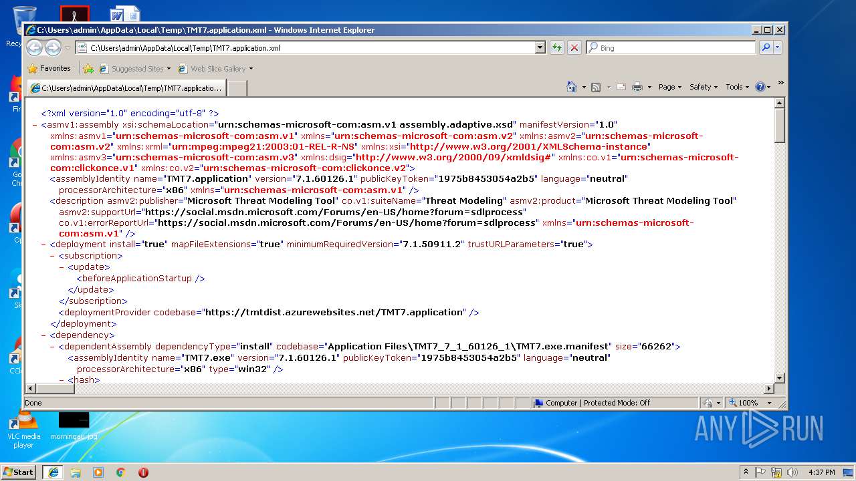Select the Word document desktop icon

click(125, 13)
